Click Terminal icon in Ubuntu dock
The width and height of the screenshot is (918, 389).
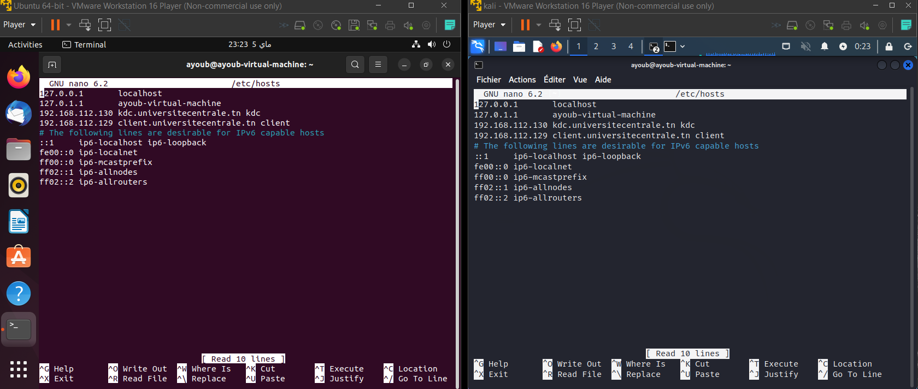tap(19, 329)
